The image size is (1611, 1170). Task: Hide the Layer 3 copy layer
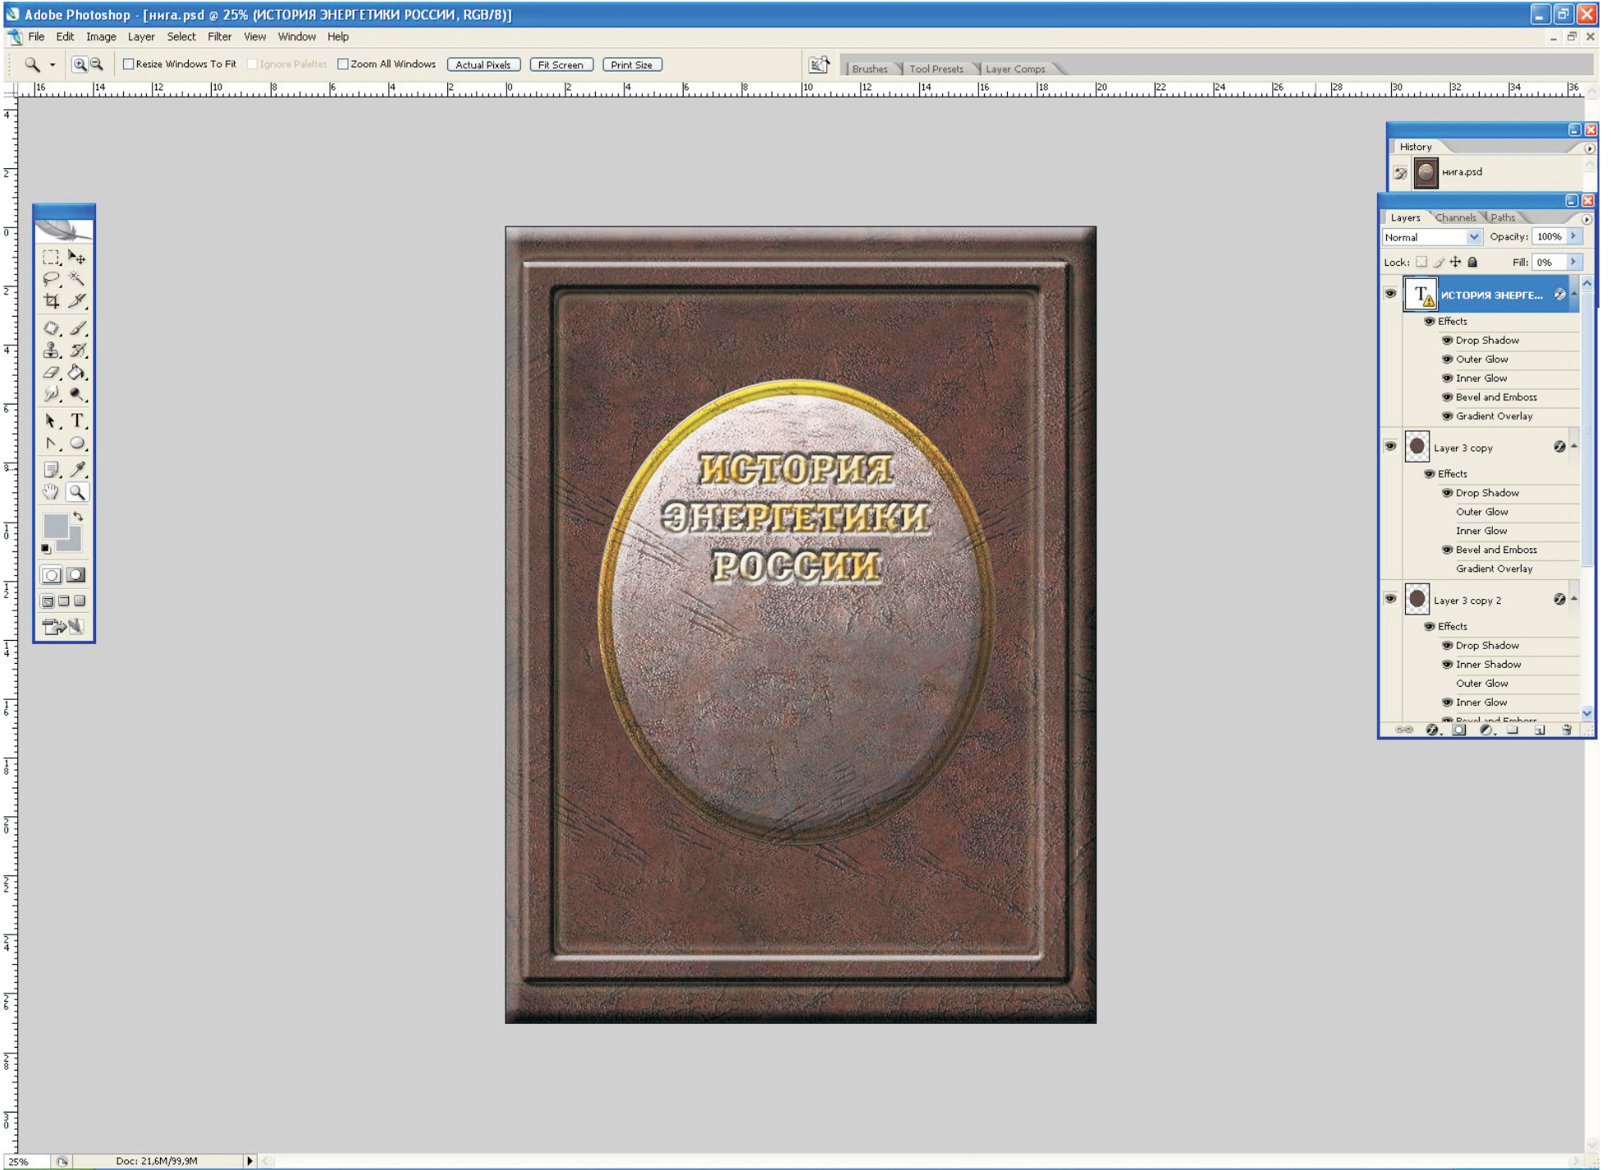(x=1390, y=446)
